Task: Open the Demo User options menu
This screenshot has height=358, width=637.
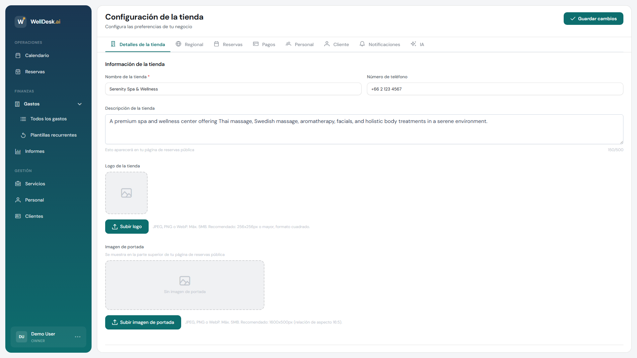Action: 78,337
